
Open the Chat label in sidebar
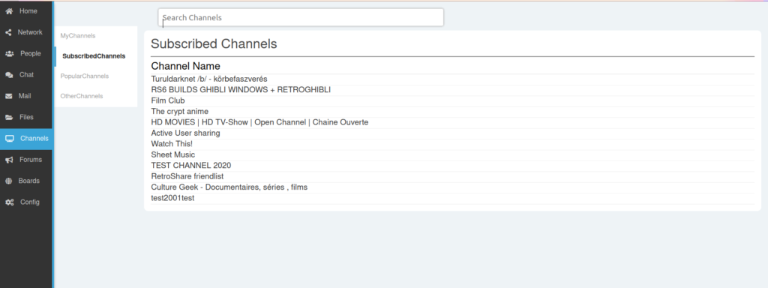point(26,75)
